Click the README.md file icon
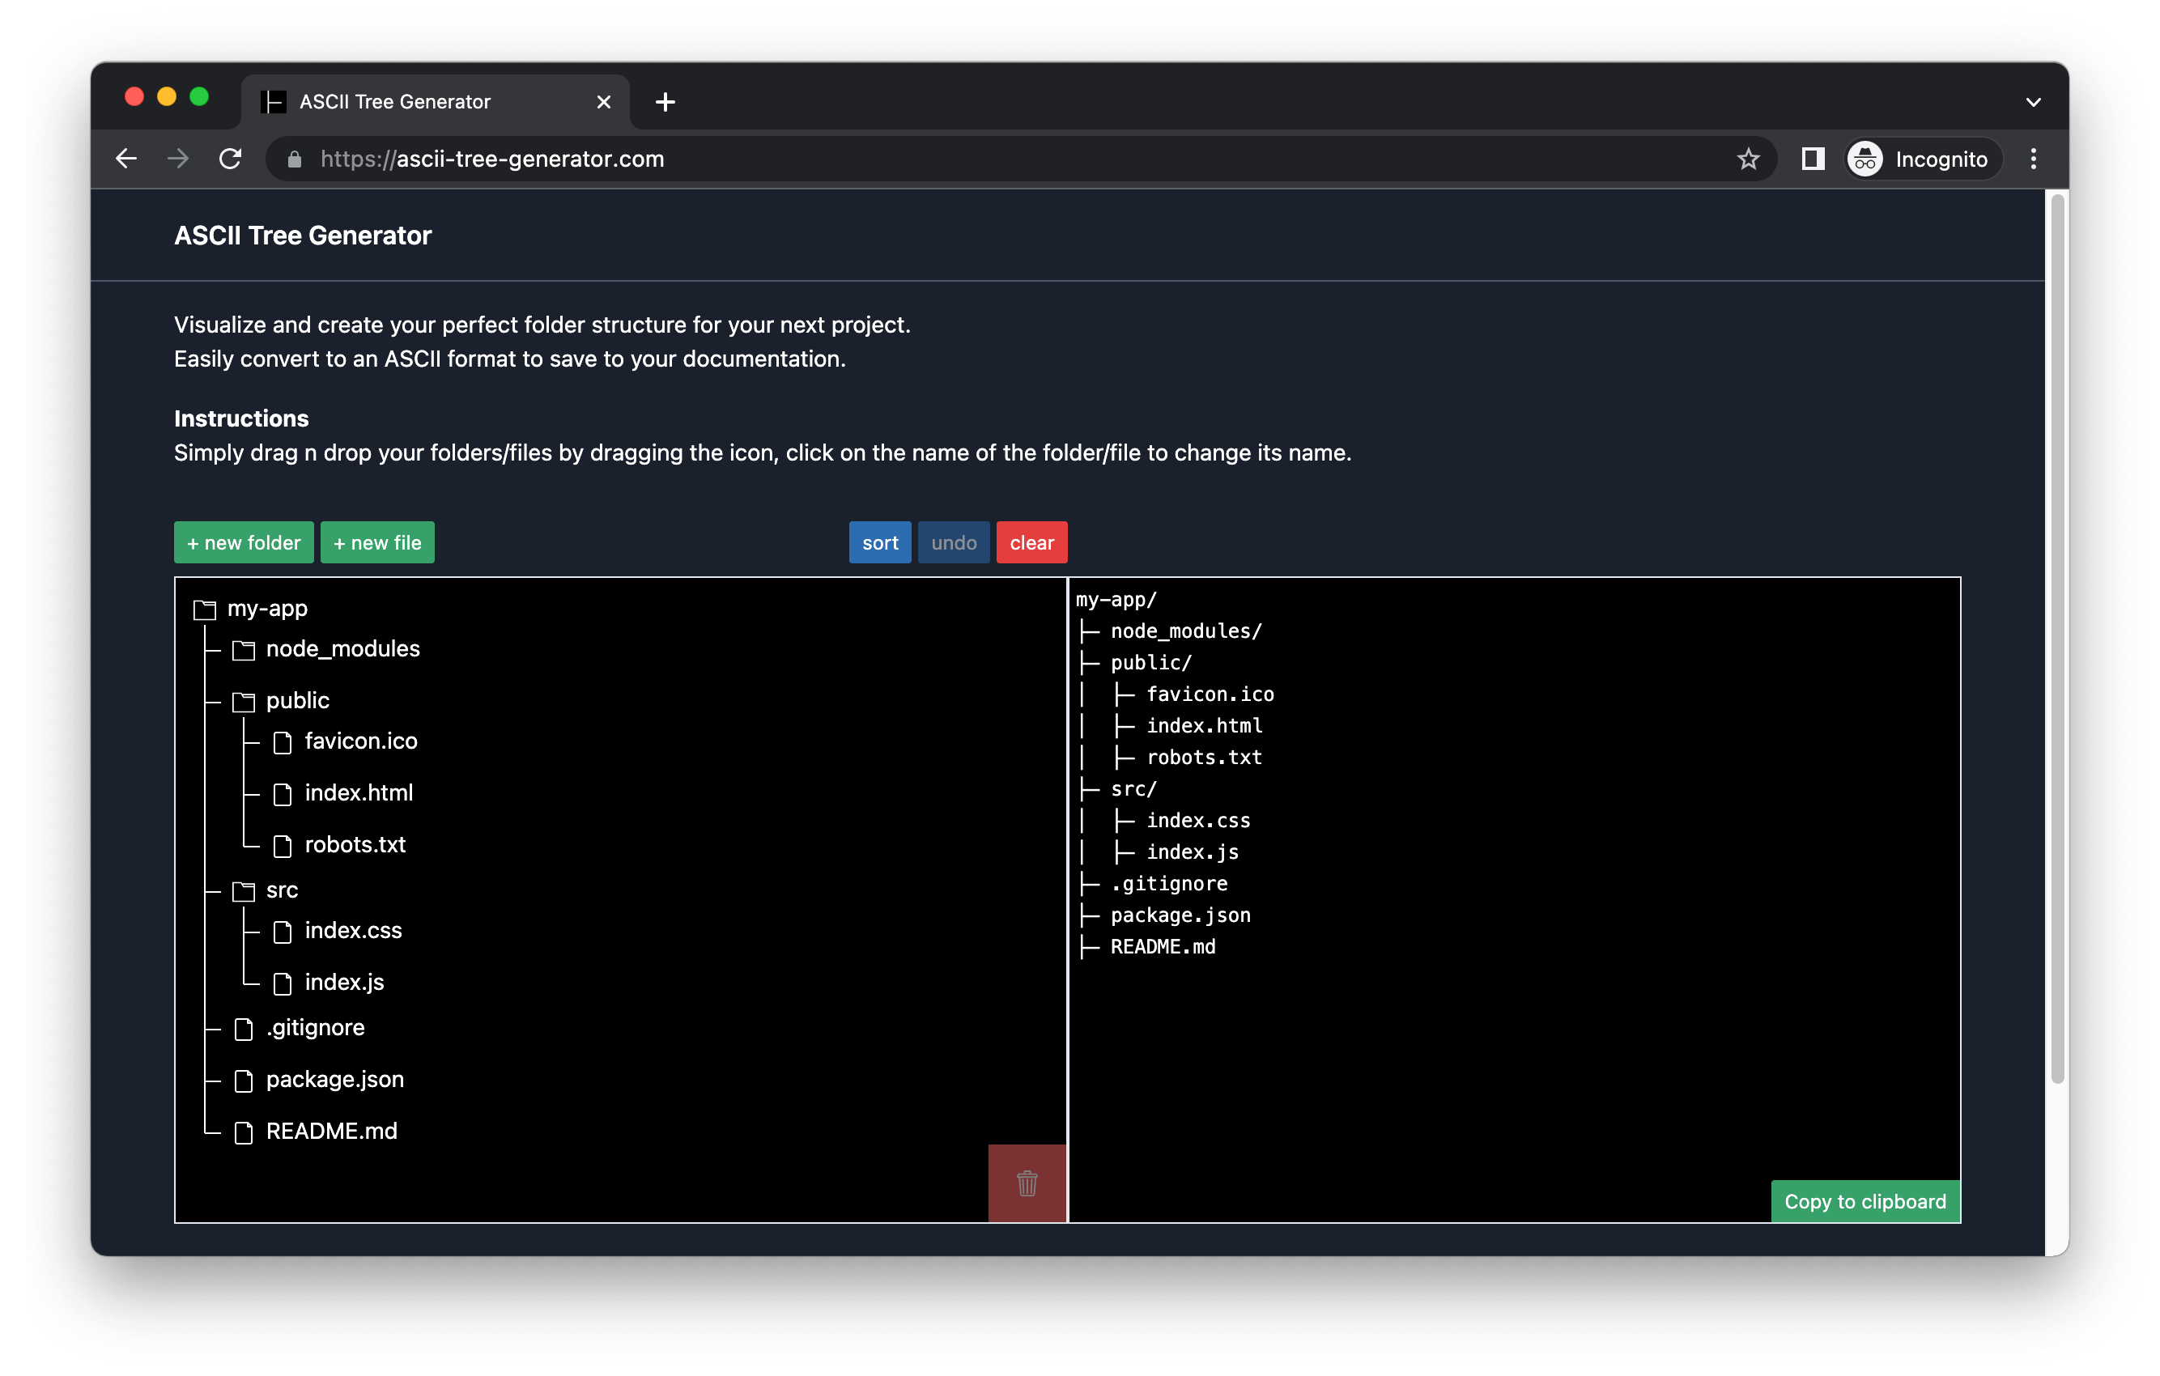The height and width of the screenshot is (1376, 2160). pos(243,1132)
